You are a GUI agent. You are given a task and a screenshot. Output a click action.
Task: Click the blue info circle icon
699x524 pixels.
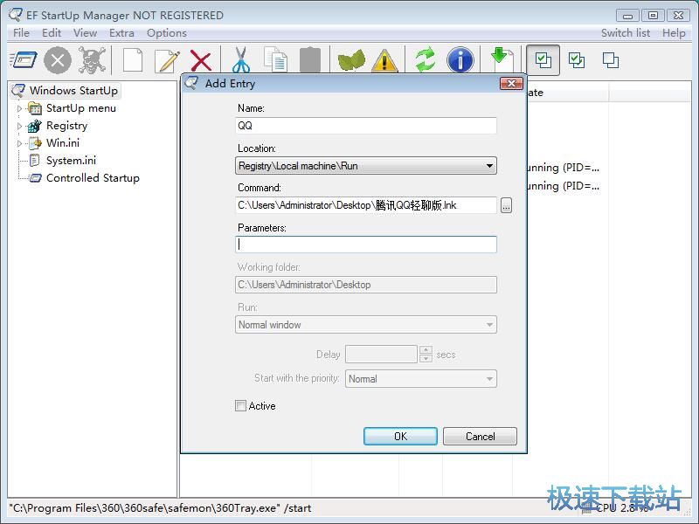(460, 59)
